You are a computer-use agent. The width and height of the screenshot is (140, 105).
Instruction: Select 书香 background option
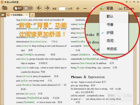click(x=114, y=25)
